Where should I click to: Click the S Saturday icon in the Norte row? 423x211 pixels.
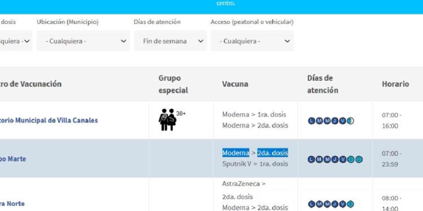(350, 204)
